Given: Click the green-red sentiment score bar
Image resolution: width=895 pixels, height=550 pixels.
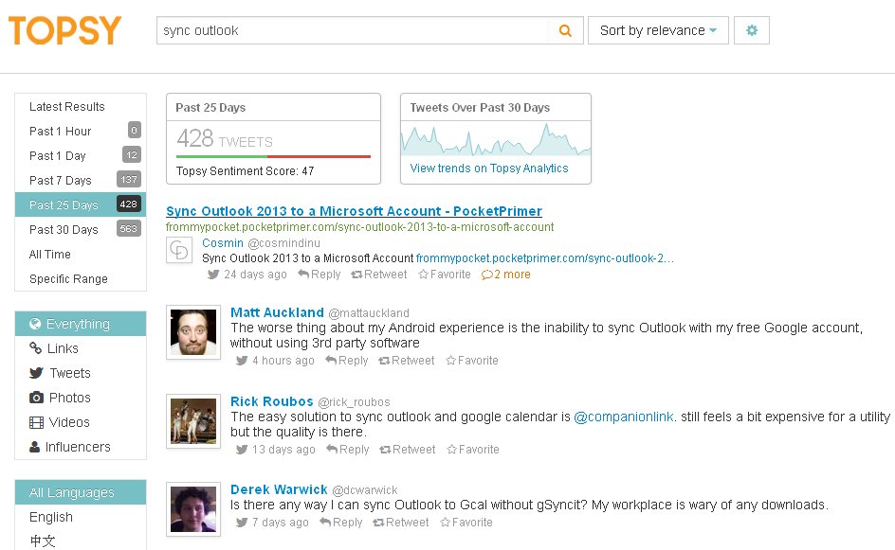Looking at the screenshot, I should (x=273, y=156).
